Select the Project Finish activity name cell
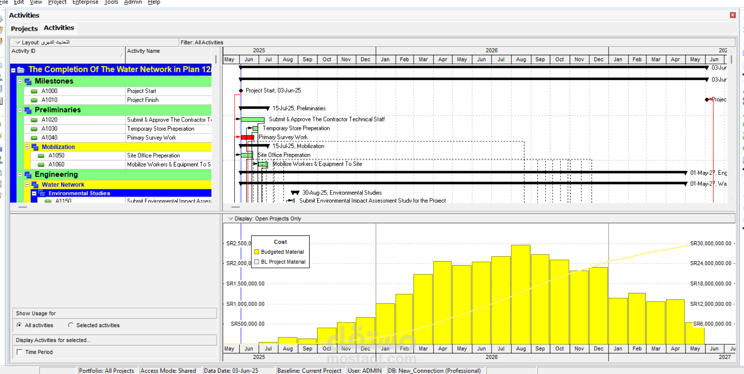Image resolution: width=744 pixels, height=374 pixels. pos(169,100)
